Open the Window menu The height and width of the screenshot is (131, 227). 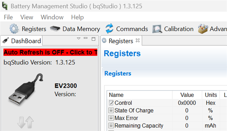click(x=52, y=17)
